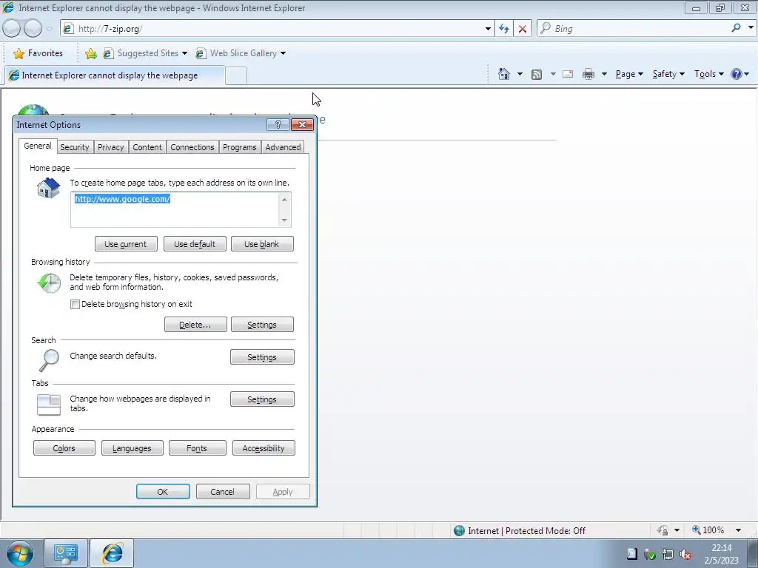Click the search magnifier icon
Viewport: 758px width, 568px height.
point(737,28)
